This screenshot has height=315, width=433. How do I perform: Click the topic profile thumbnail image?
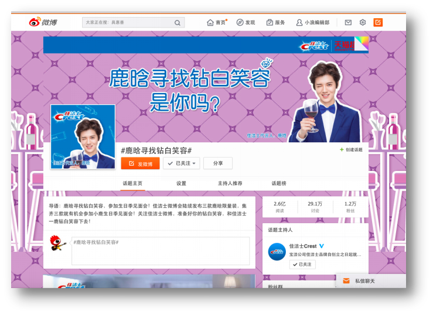click(83, 136)
